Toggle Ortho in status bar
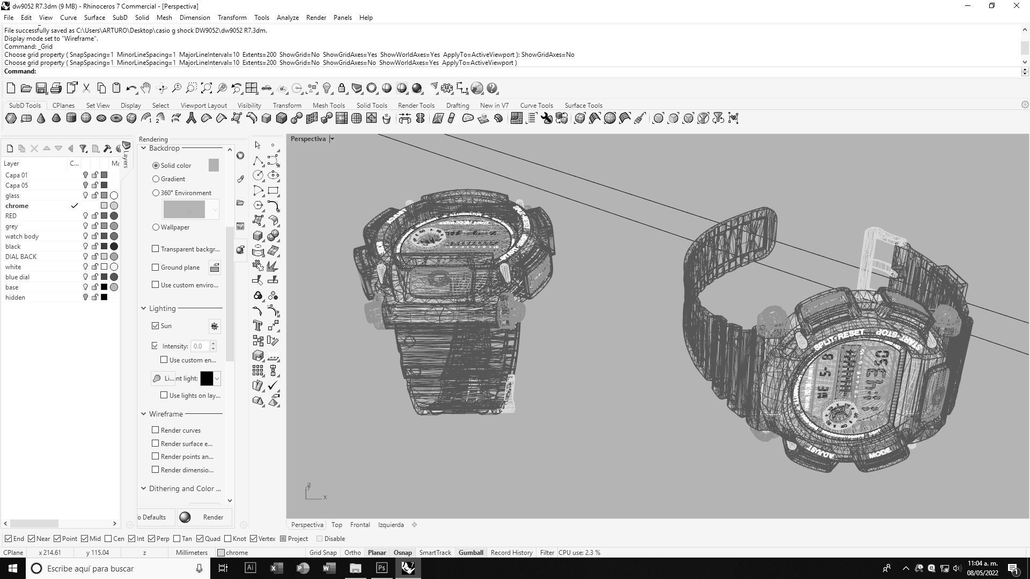Screen dimensions: 1030x579 pyautogui.click(x=352, y=553)
